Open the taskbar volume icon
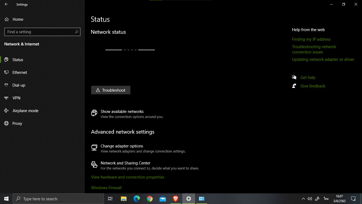The image size is (362, 204). 310,199
